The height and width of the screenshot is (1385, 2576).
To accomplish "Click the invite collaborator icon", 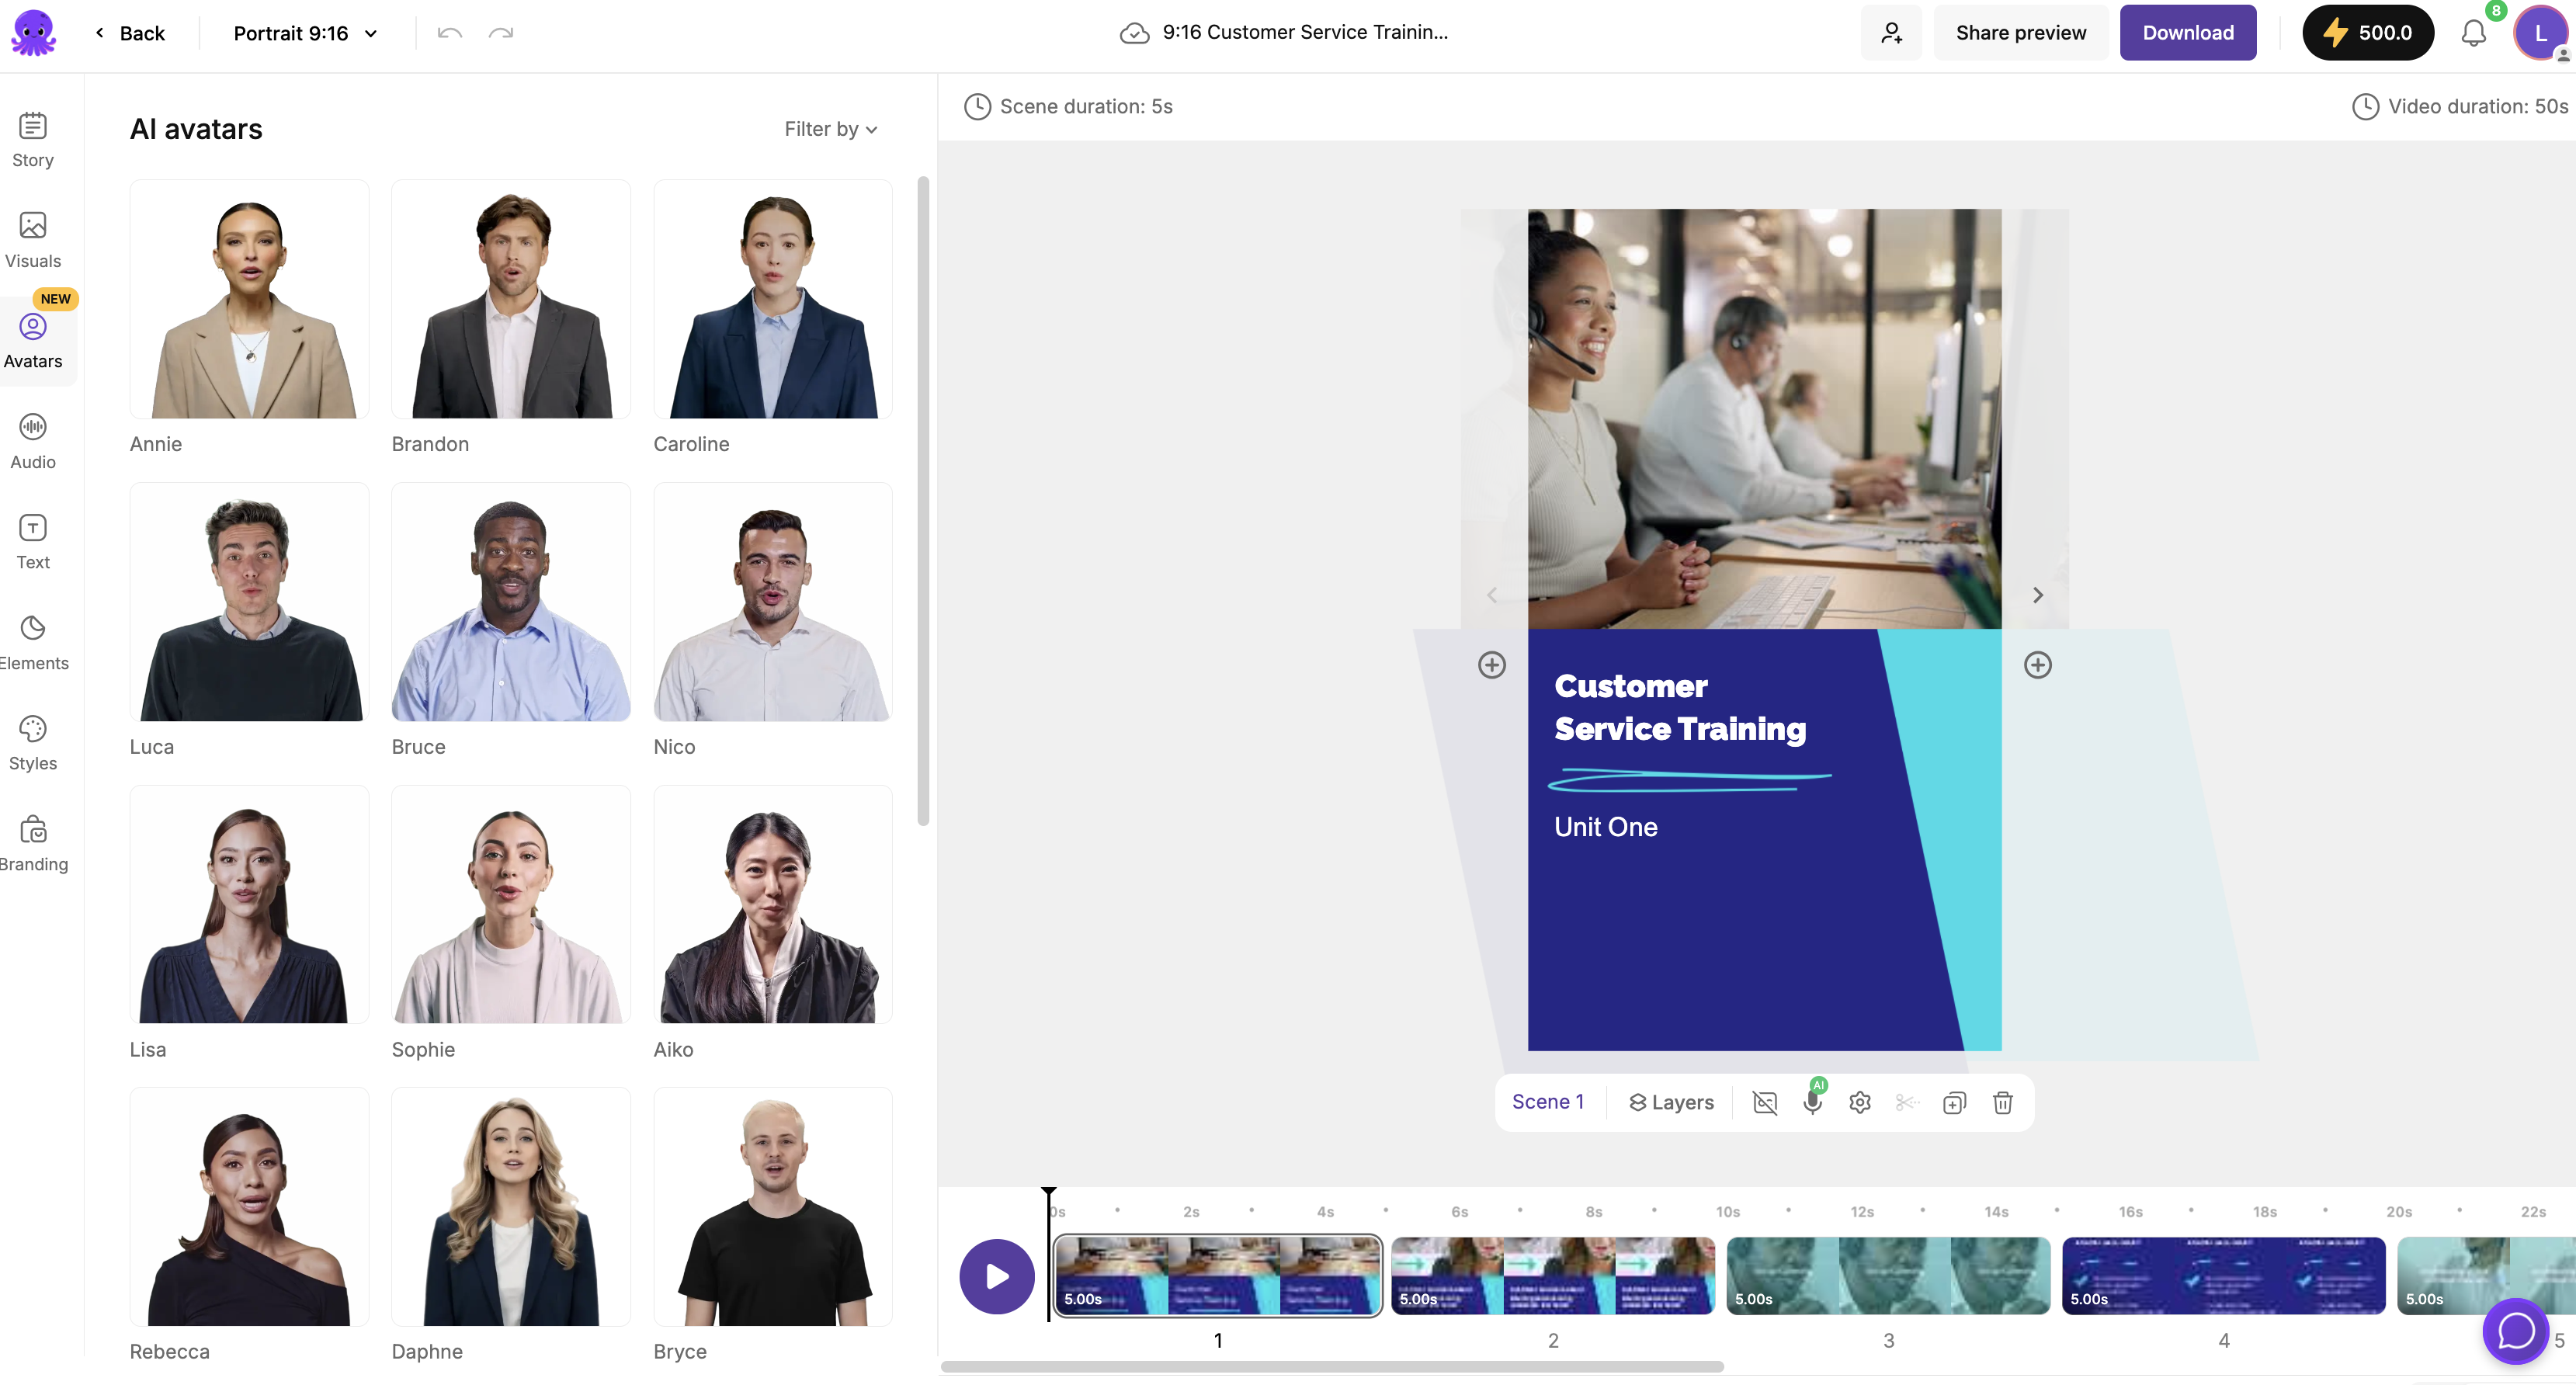I will tap(1890, 33).
